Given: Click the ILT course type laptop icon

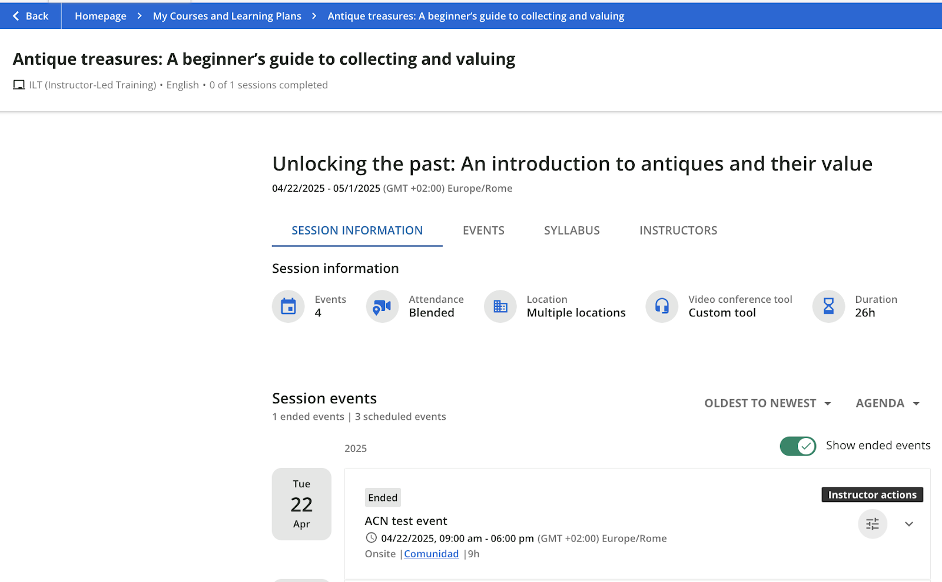Looking at the screenshot, I should click(19, 85).
